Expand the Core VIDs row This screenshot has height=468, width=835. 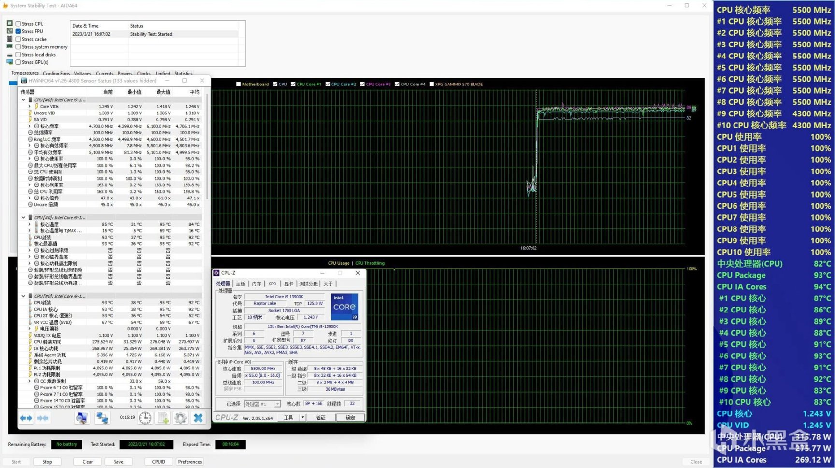[x=29, y=106]
